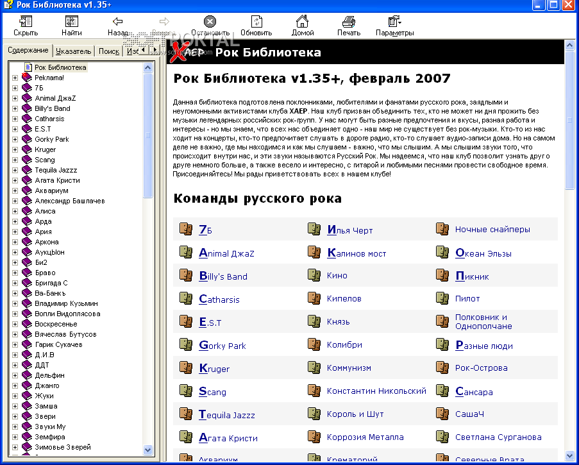The image size is (579, 465).
Task: Click the Скрыть (Hide) toolbar icon
Action: tap(26, 21)
